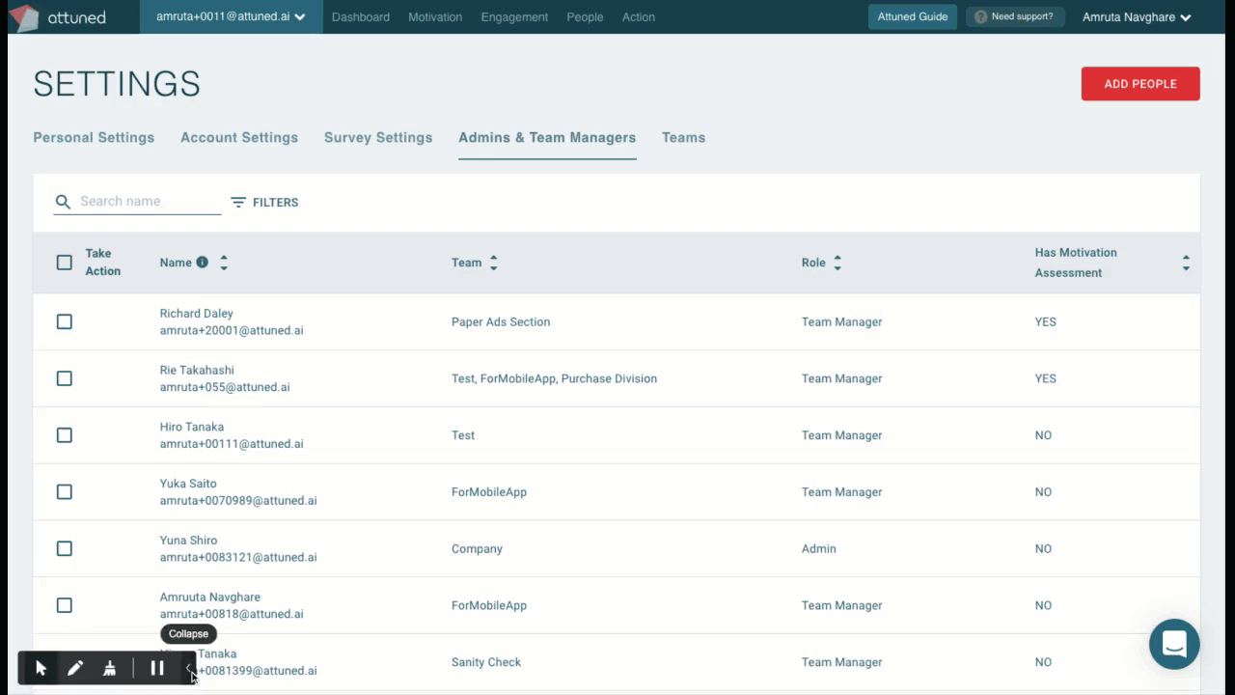Click the eraser broom tool
1235x695 pixels.
(110, 668)
